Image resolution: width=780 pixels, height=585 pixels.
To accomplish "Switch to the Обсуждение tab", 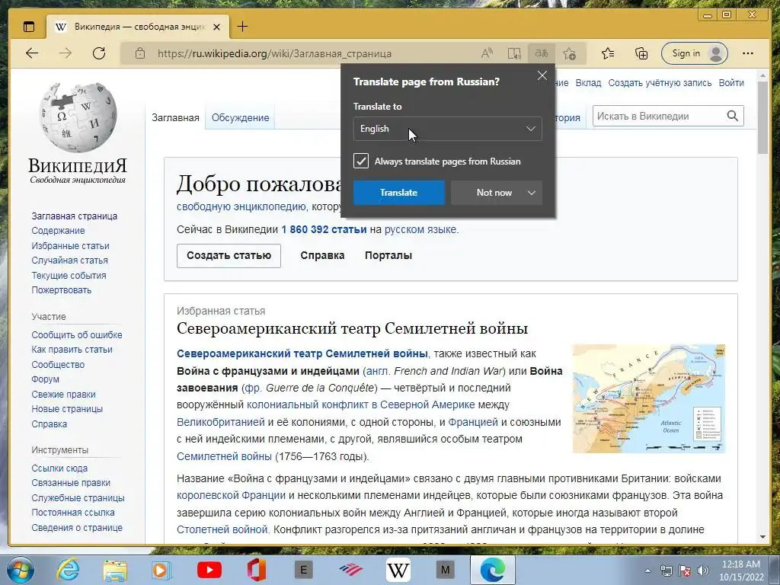I will 240,118.
